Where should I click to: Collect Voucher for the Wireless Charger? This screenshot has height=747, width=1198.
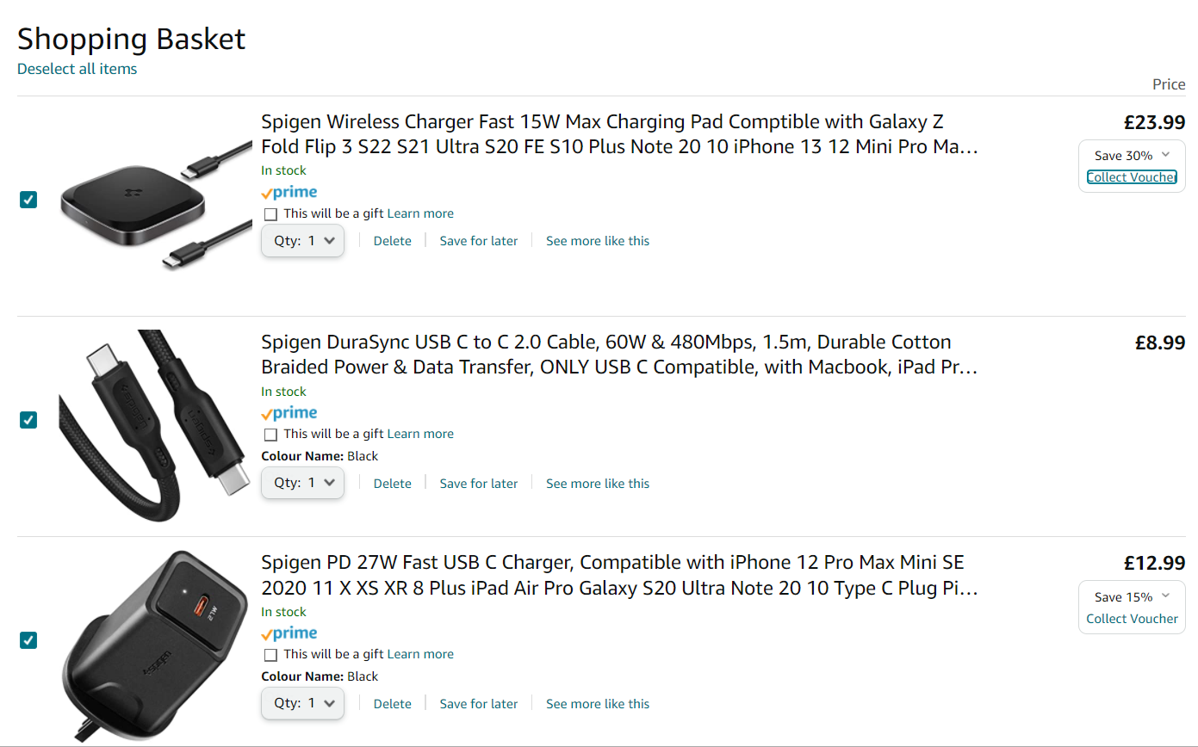(x=1132, y=177)
